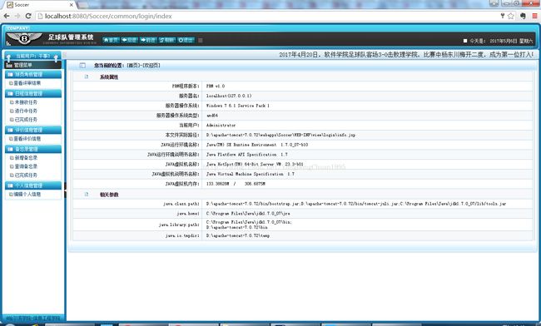Click browser forward arrow
The height and width of the screenshot is (326, 541).
pos(17,16)
